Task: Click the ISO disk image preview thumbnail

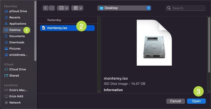Action: [x=154, y=43]
